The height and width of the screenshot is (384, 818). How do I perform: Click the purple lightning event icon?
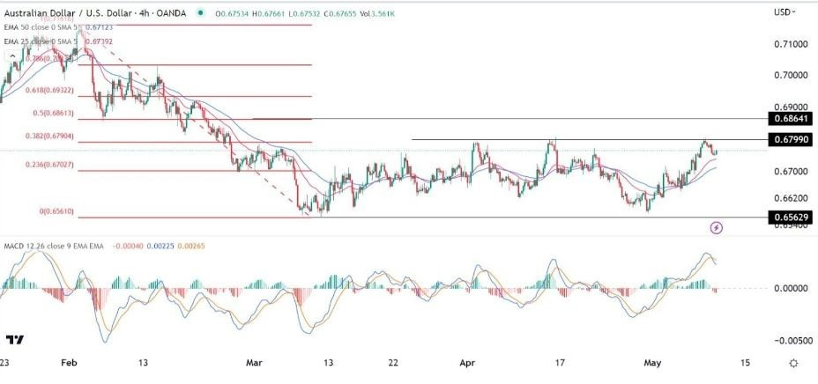(717, 228)
